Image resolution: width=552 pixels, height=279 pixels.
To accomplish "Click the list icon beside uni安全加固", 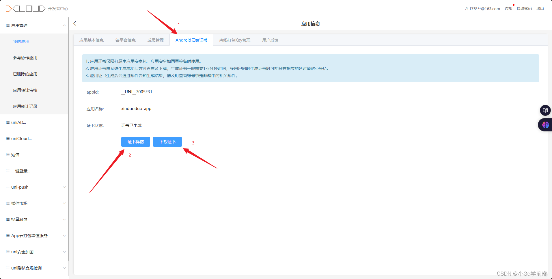I will (x=8, y=252).
